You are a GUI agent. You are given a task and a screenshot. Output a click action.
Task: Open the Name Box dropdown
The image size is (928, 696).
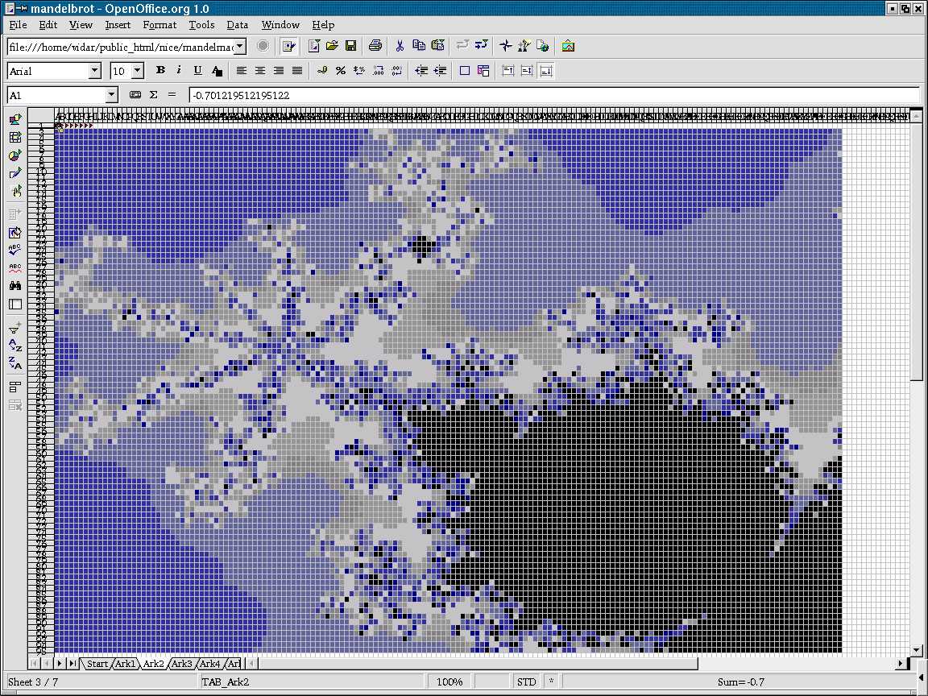(x=111, y=95)
